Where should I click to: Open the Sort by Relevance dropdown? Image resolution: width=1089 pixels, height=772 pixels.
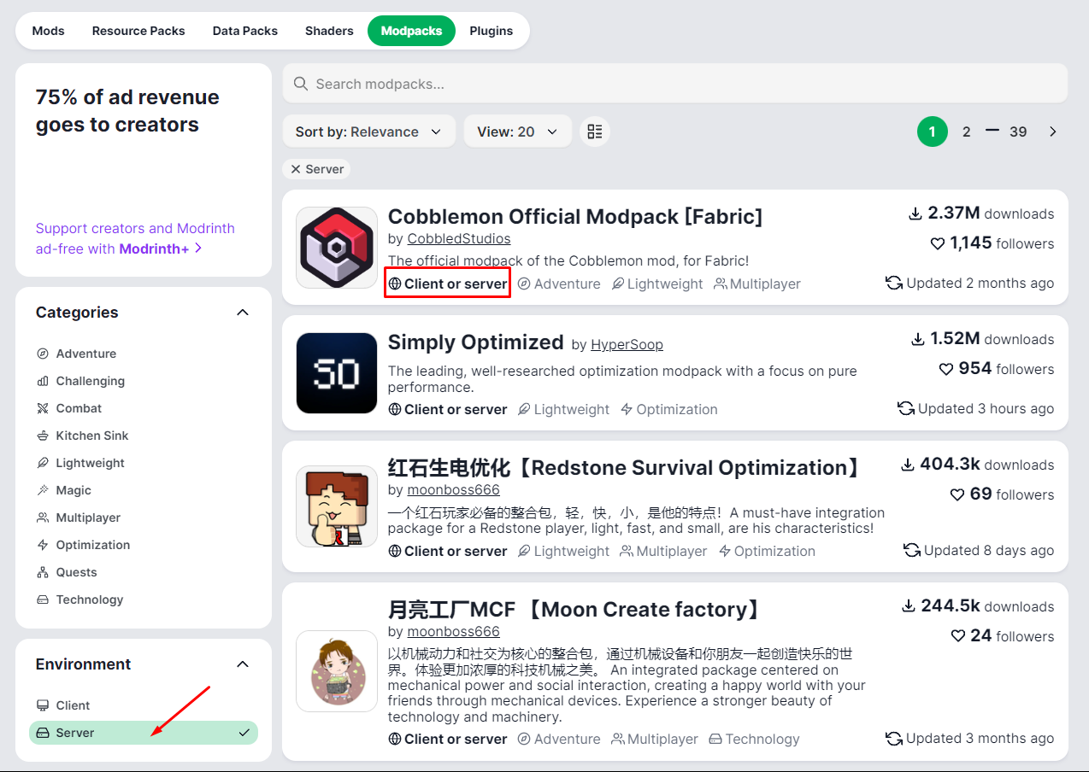click(368, 132)
